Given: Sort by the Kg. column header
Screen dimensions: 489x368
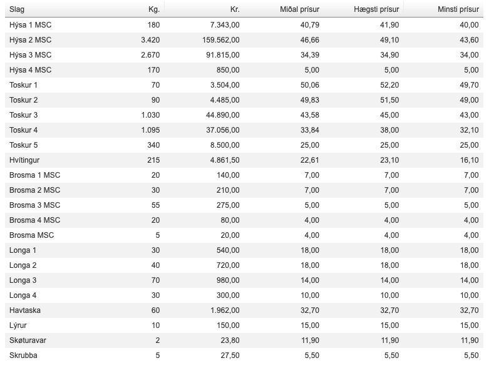Looking at the screenshot, I should pos(154,9).
